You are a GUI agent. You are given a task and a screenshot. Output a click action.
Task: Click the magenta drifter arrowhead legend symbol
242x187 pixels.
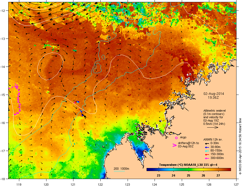pos(174,145)
